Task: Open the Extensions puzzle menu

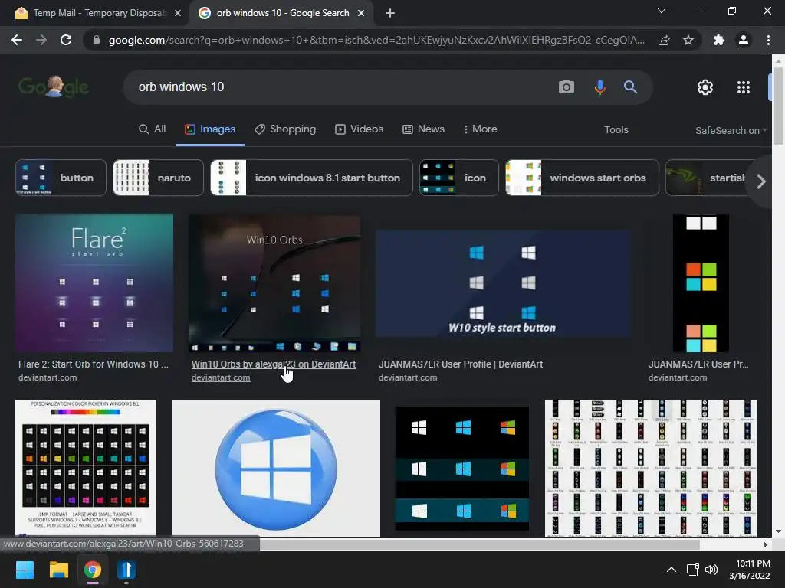Action: click(x=719, y=40)
